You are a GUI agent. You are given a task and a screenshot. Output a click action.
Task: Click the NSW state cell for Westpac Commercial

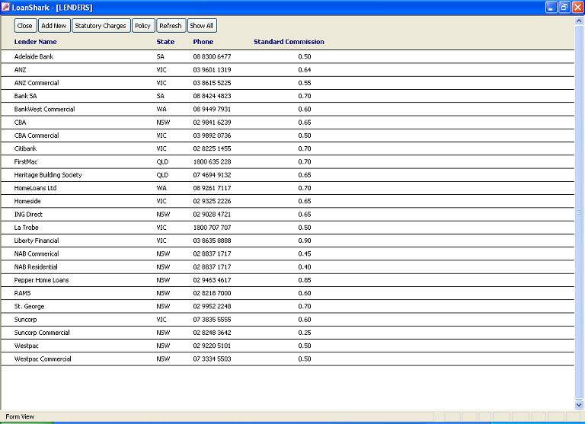click(x=163, y=359)
